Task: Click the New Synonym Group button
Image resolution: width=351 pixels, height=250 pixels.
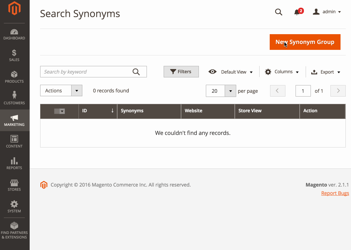Action: coord(305,42)
